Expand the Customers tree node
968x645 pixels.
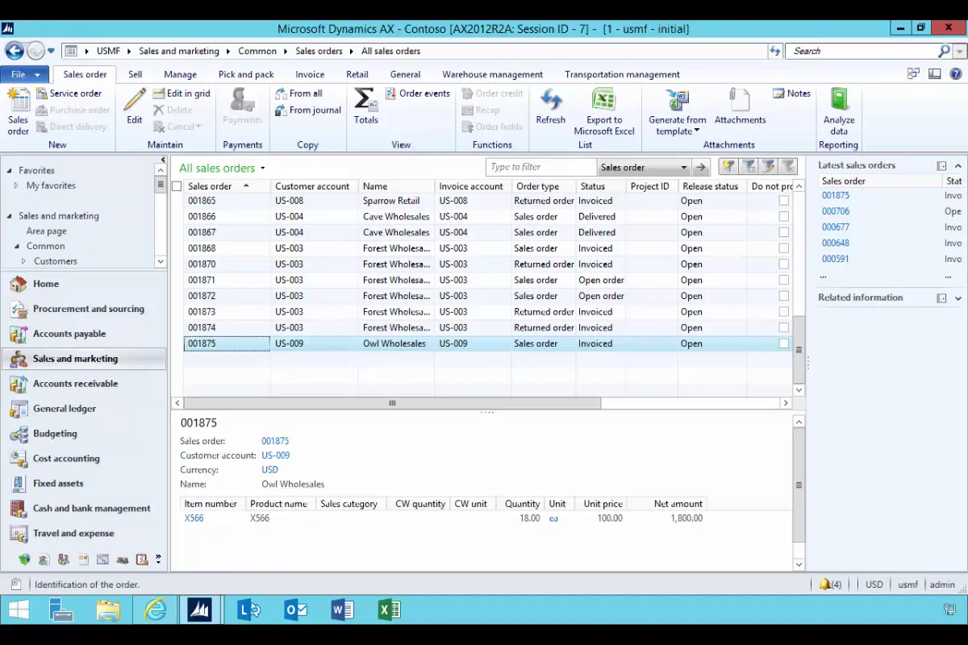[24, 261]
